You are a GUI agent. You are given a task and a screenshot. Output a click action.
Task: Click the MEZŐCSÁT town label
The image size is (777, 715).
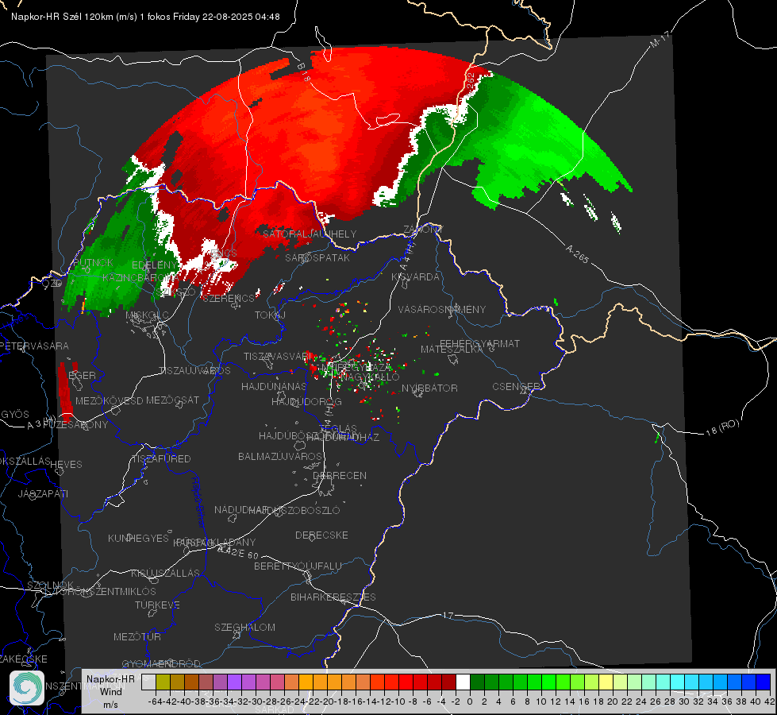point(172,400)
